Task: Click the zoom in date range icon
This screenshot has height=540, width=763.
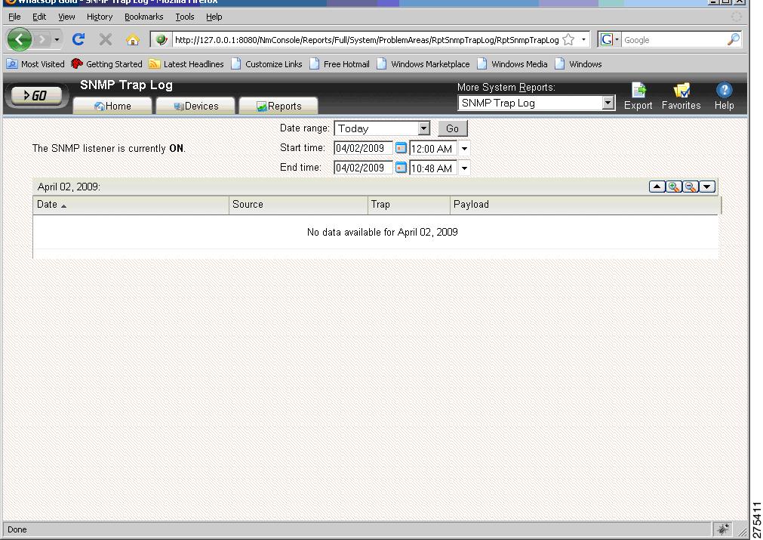Action: click(674, 187)
